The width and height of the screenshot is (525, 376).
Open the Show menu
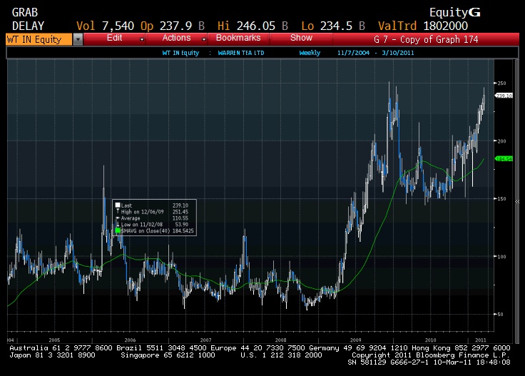pos(301,38)
